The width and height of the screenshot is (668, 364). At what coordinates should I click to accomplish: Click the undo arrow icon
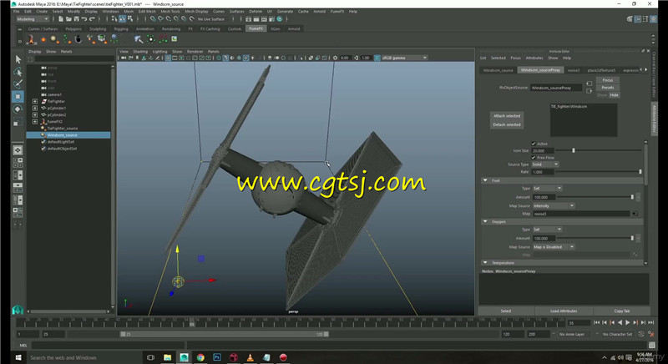coord(84,19)
